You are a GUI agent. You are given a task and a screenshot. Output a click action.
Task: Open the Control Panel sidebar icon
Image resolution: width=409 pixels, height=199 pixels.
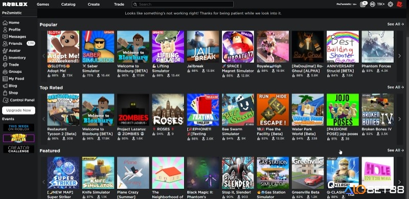6,100
